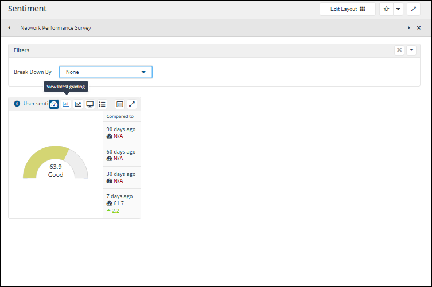432x287 pixels.
Task: Close the Filters panel with X
Action: click(x=399, y=50)
